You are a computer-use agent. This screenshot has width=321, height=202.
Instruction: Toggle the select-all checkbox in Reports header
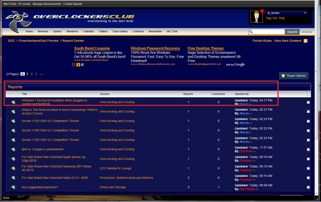(308, 94)
